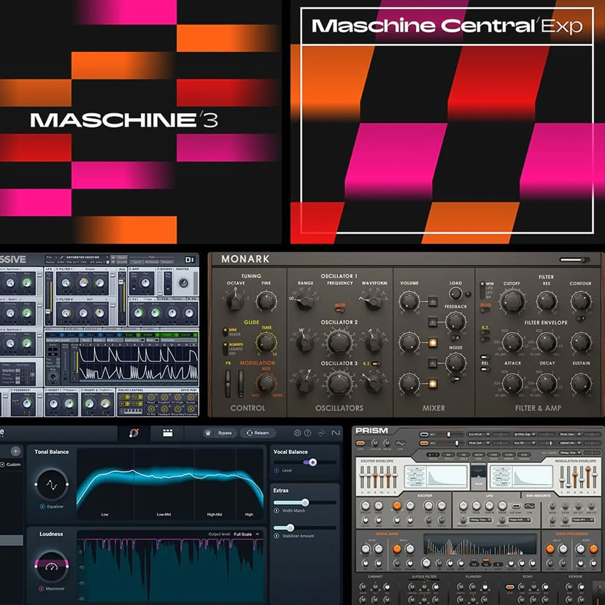Select the Equalizer module icon under Tonal Balance
The height and width of the screenshot is (605, 605).
click(51, 484)
